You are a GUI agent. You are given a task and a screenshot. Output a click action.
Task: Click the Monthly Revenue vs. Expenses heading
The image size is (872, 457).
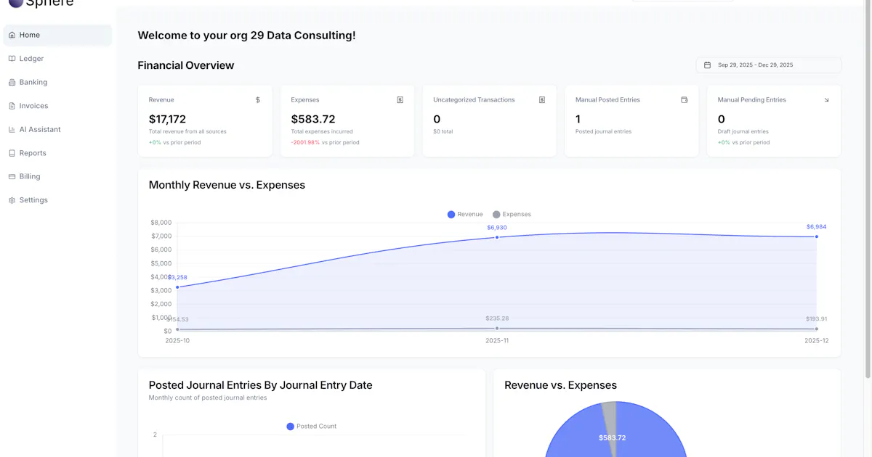click(227, 185)
